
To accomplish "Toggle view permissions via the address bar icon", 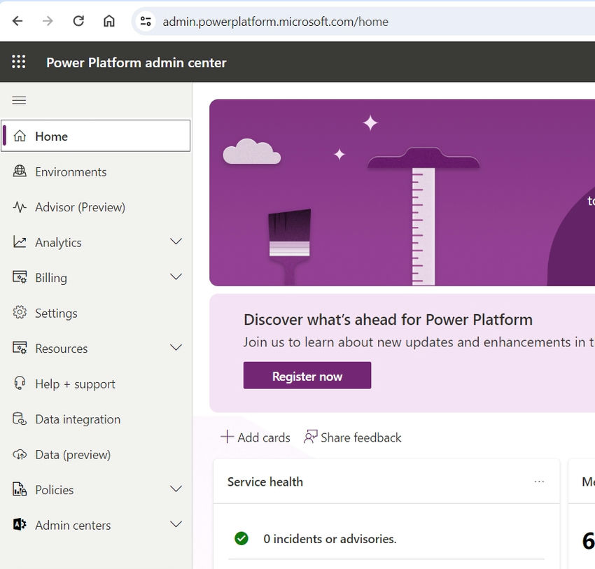I will (x=145, y=21).
